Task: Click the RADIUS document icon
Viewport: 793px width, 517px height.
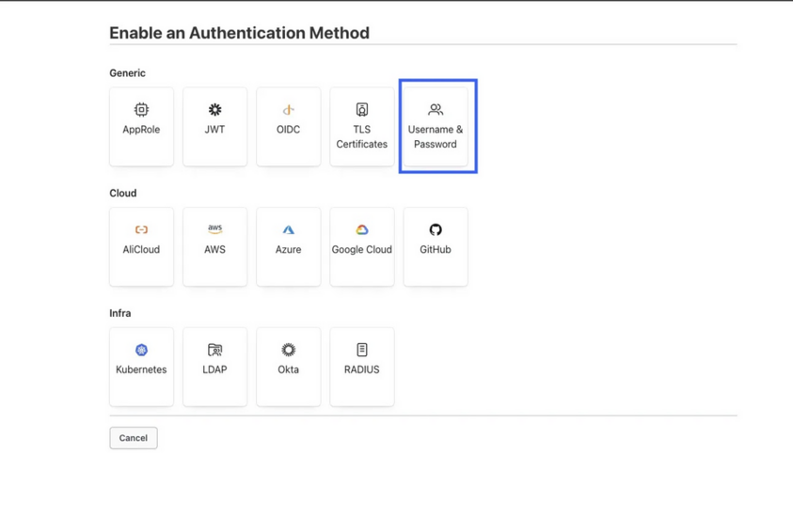Action: pos(361,351)
